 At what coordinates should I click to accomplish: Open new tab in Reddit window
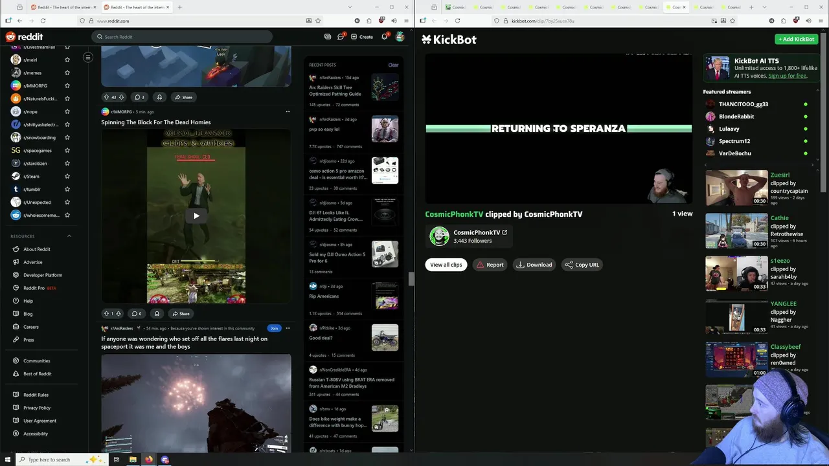(179, 7)
